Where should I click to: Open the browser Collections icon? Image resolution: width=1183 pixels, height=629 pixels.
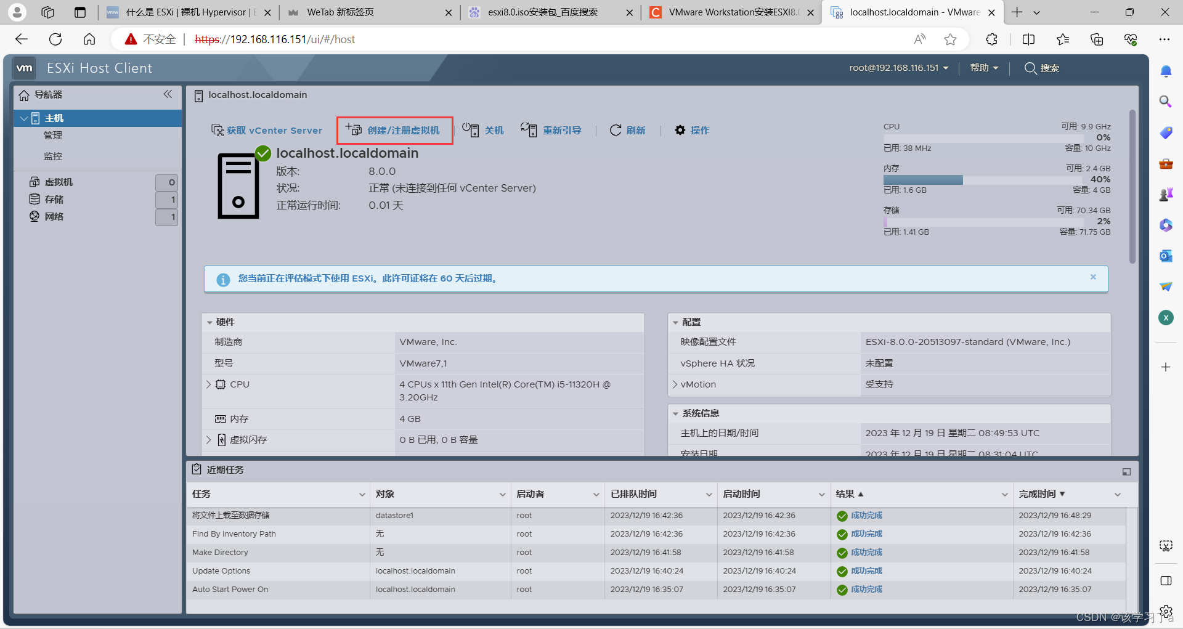tap(1097, 39)
